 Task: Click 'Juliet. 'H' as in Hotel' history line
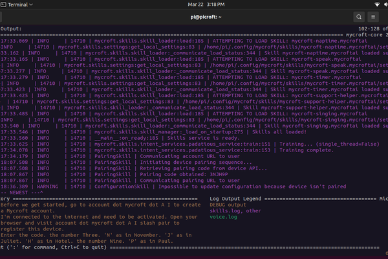tap(87, 241)
